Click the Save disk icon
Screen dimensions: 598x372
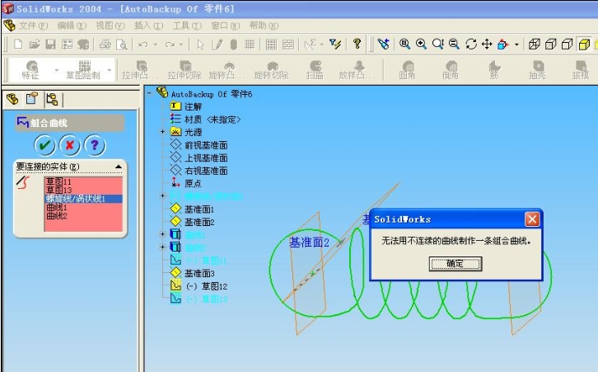coord(51,45)
